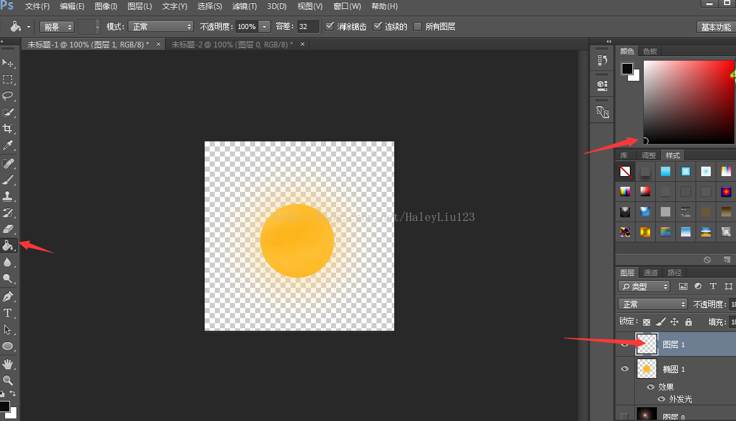Open the layer blend mode 正常 dropdown
Screen dimensions: 736x421
pyautogui.click(x=653, y=304)
